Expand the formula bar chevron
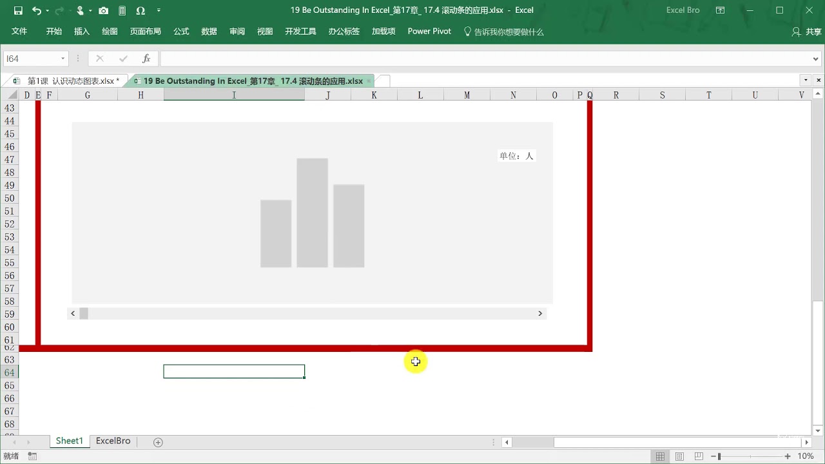 pyautogui.click(x=817, y=59)
